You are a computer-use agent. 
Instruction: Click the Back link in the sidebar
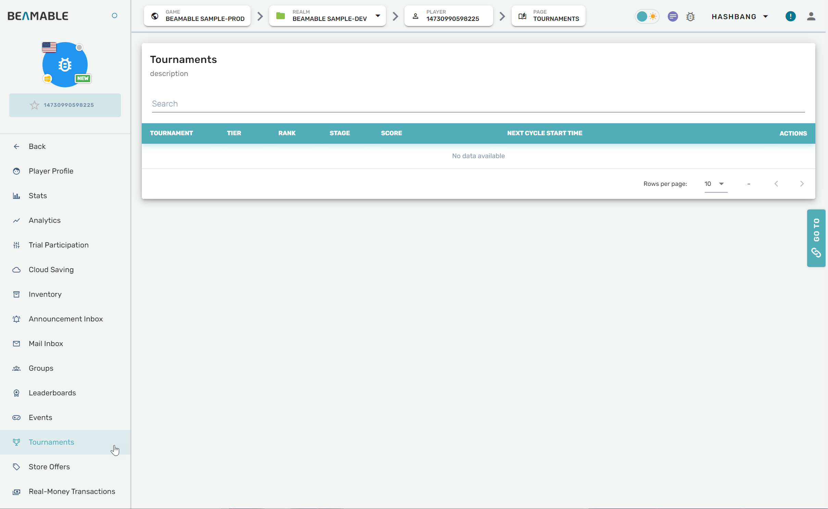(x=37, y=146)
